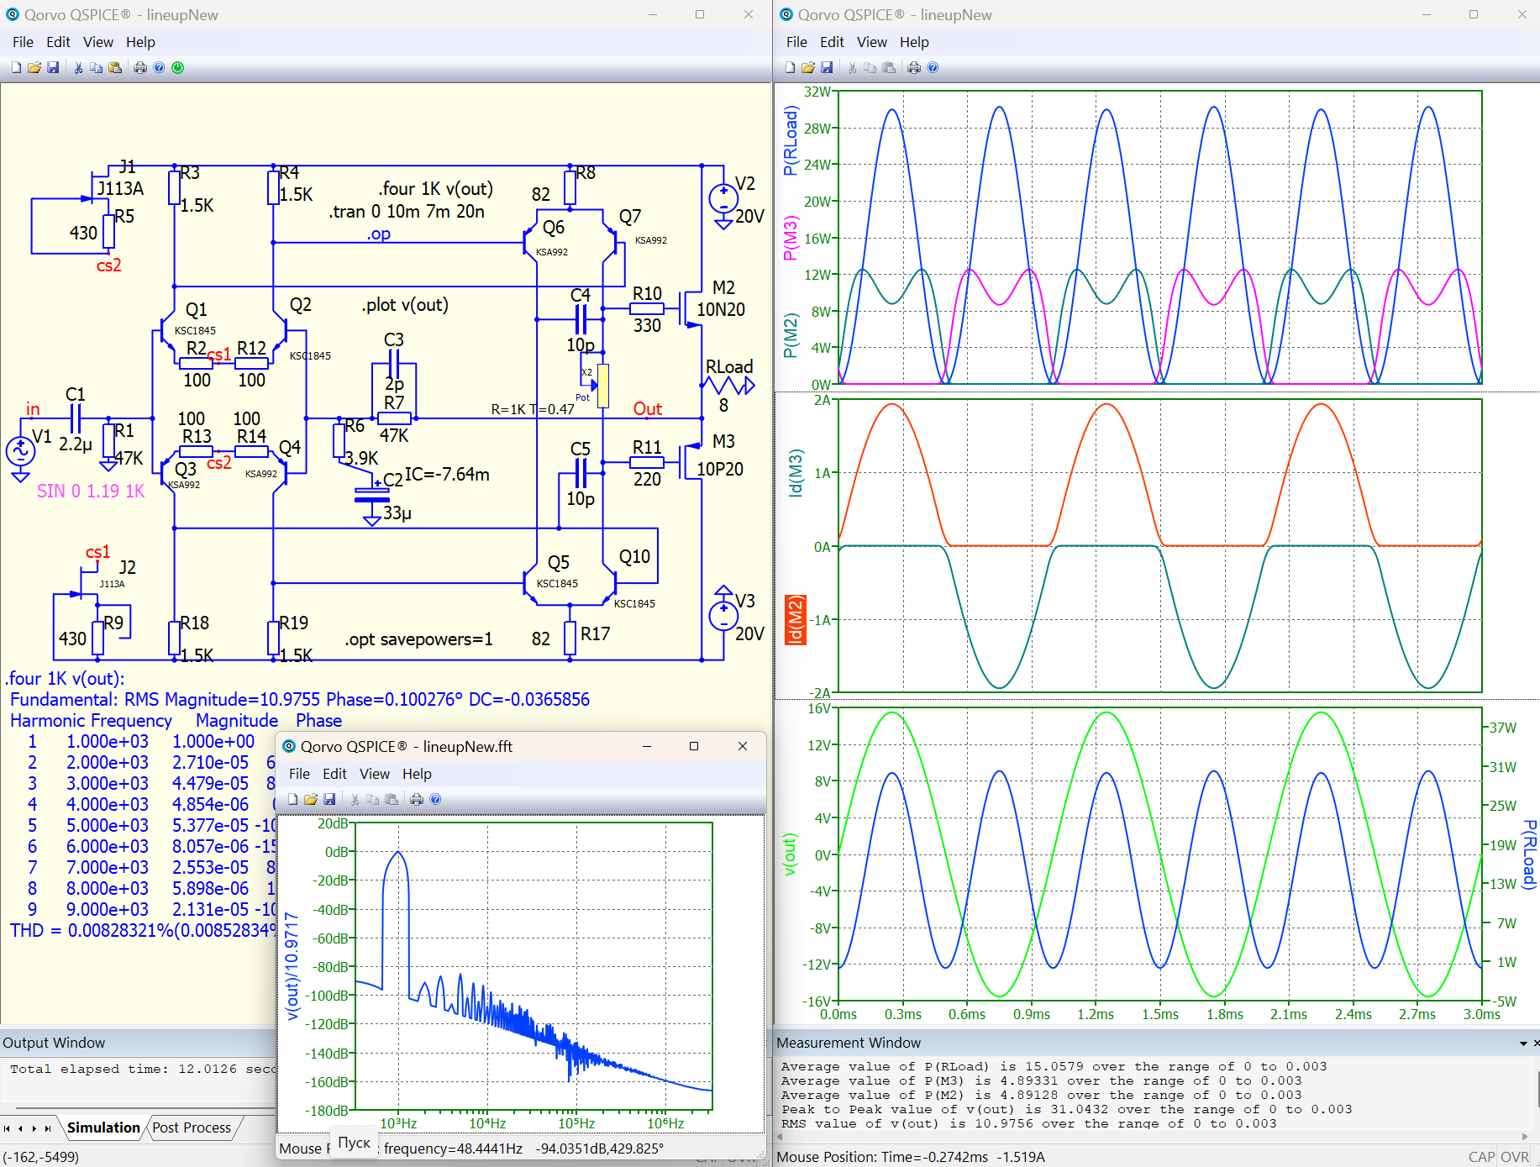The width and height of the screenshot is (1540, 1167).
Task: Go to last output tab arrow
Action: 48,1128
